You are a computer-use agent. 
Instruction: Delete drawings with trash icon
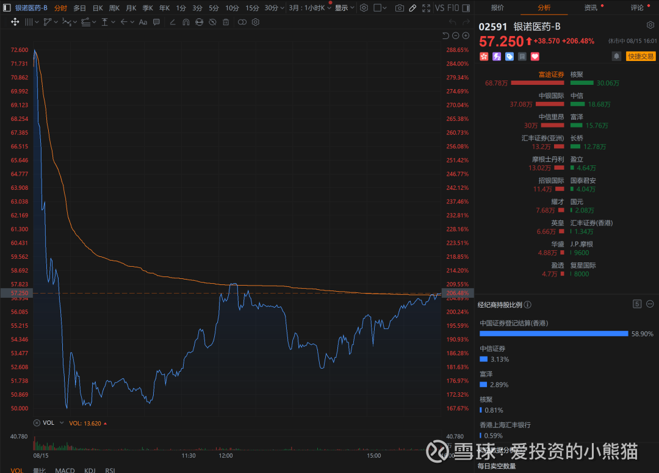coord(226,22)
